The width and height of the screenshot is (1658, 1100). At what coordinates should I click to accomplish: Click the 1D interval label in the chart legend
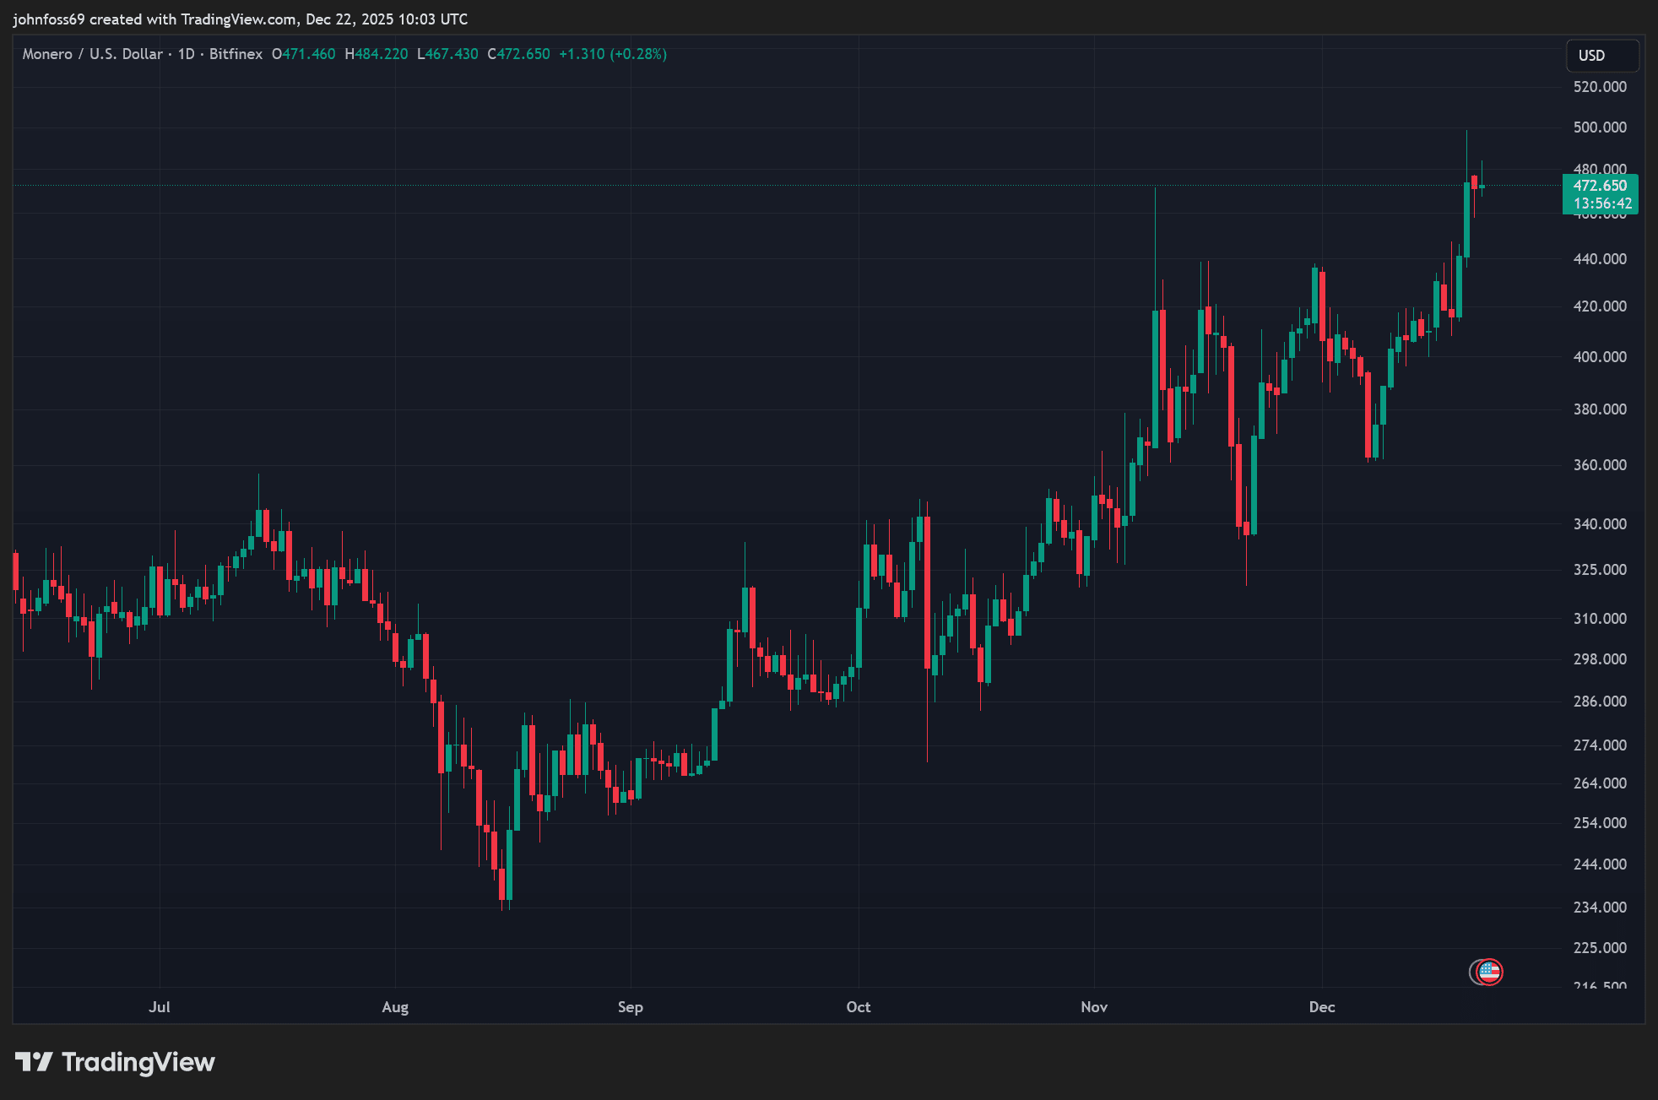click(x=186, y=54)
